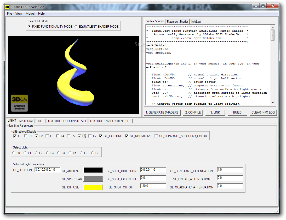The image size is (286, 220).
Task: Enable the L5 light checkbox
Action: coord(68,136)
